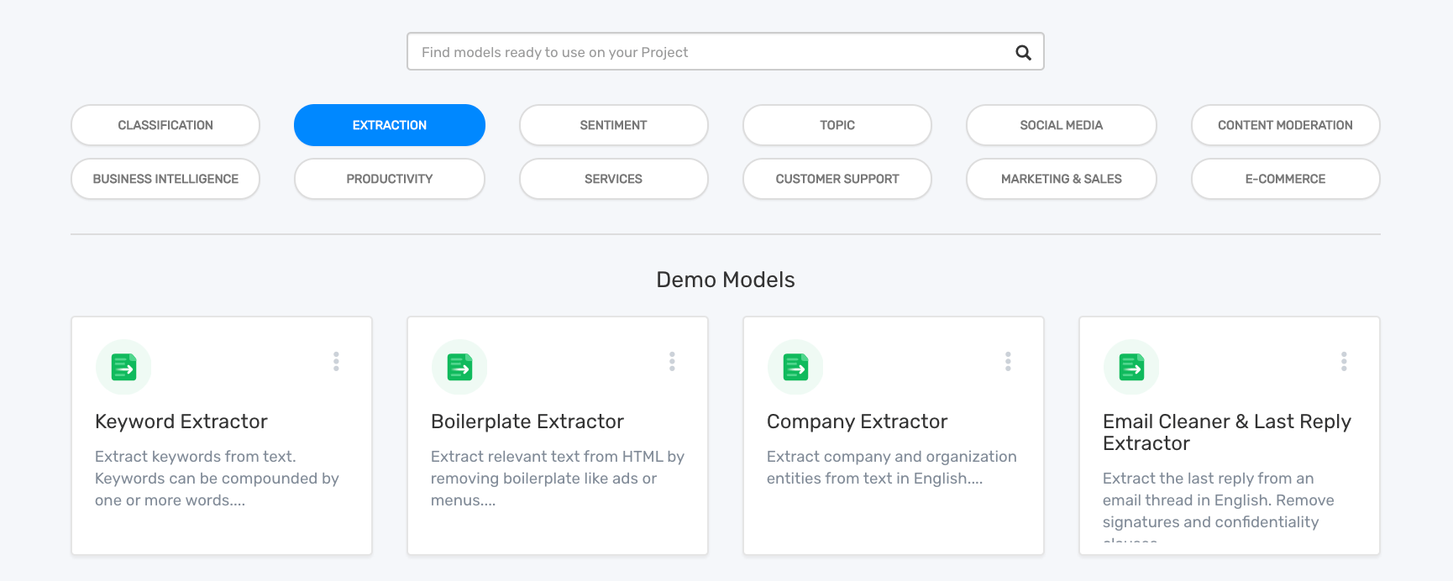The image size is (1453, 581).
Task: Click the search magnifier icon
Action: (x=1023, y=52)
